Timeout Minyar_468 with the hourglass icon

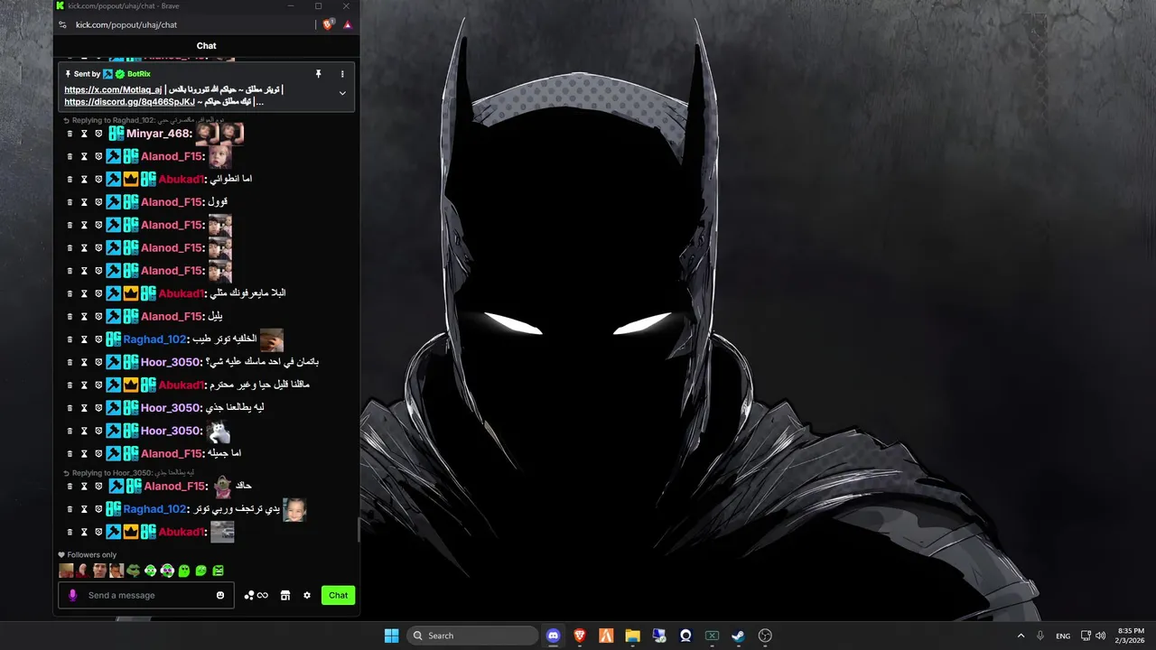coord(84,134)
